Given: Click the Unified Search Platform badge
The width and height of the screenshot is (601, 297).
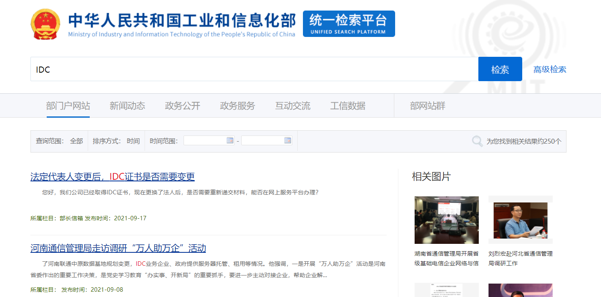Looking at the screenshot, I should click(348, 24).
